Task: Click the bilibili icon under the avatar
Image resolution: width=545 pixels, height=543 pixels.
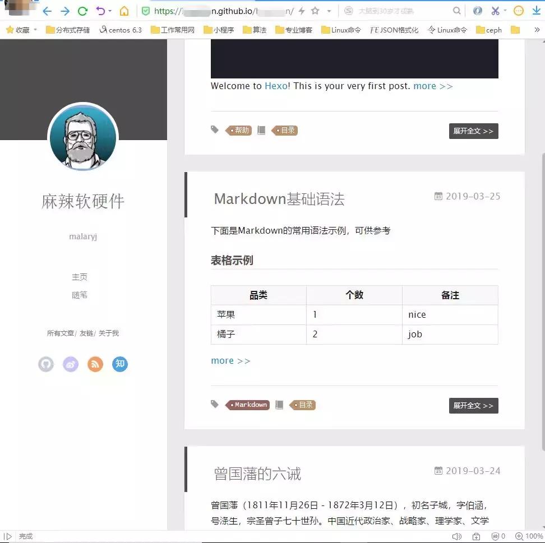Action: point(70,364)
